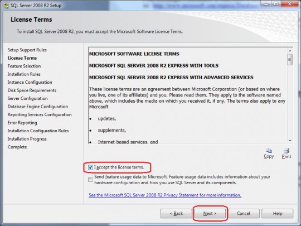Screen dimensions: 301x226
Task: Go to the Next setup page
Action: click(x=210, y=214)
